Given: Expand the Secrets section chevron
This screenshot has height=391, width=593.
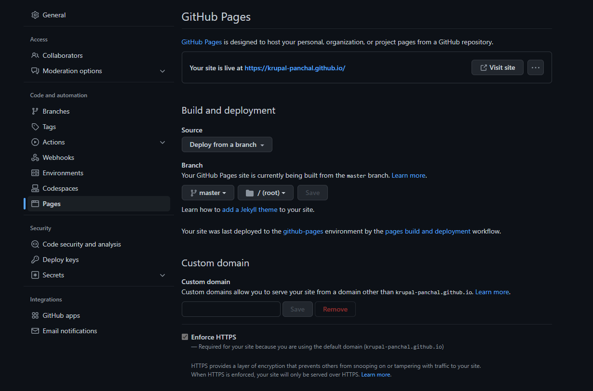Looking at the screenshot, I should click(x=162, y=275).
